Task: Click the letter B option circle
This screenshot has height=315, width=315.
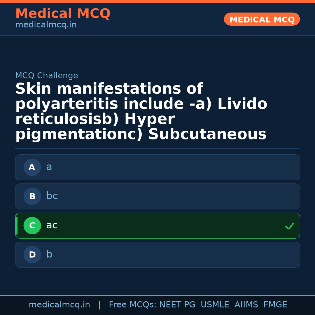Action: click(x=32, y=197)
